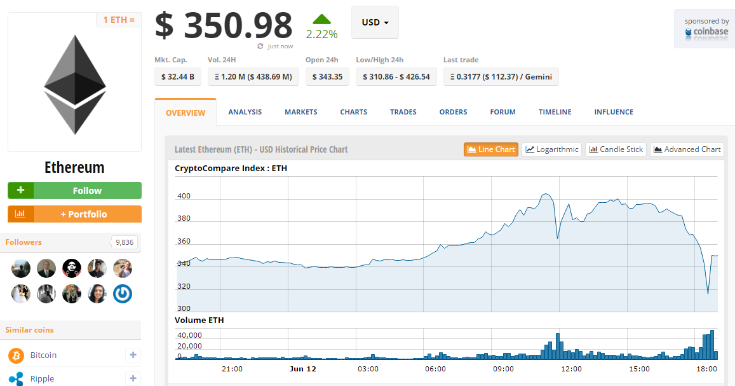Add Bitcoin with its plus icon
Screen dimensions: 735x386
tap(133, 355)
